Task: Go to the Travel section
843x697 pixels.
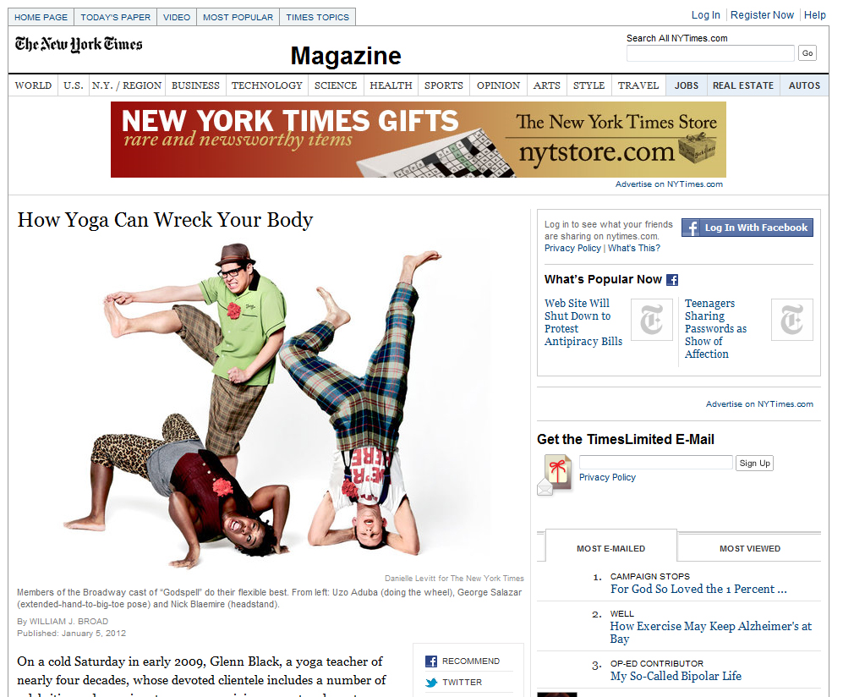Action: tap(638, 85)
